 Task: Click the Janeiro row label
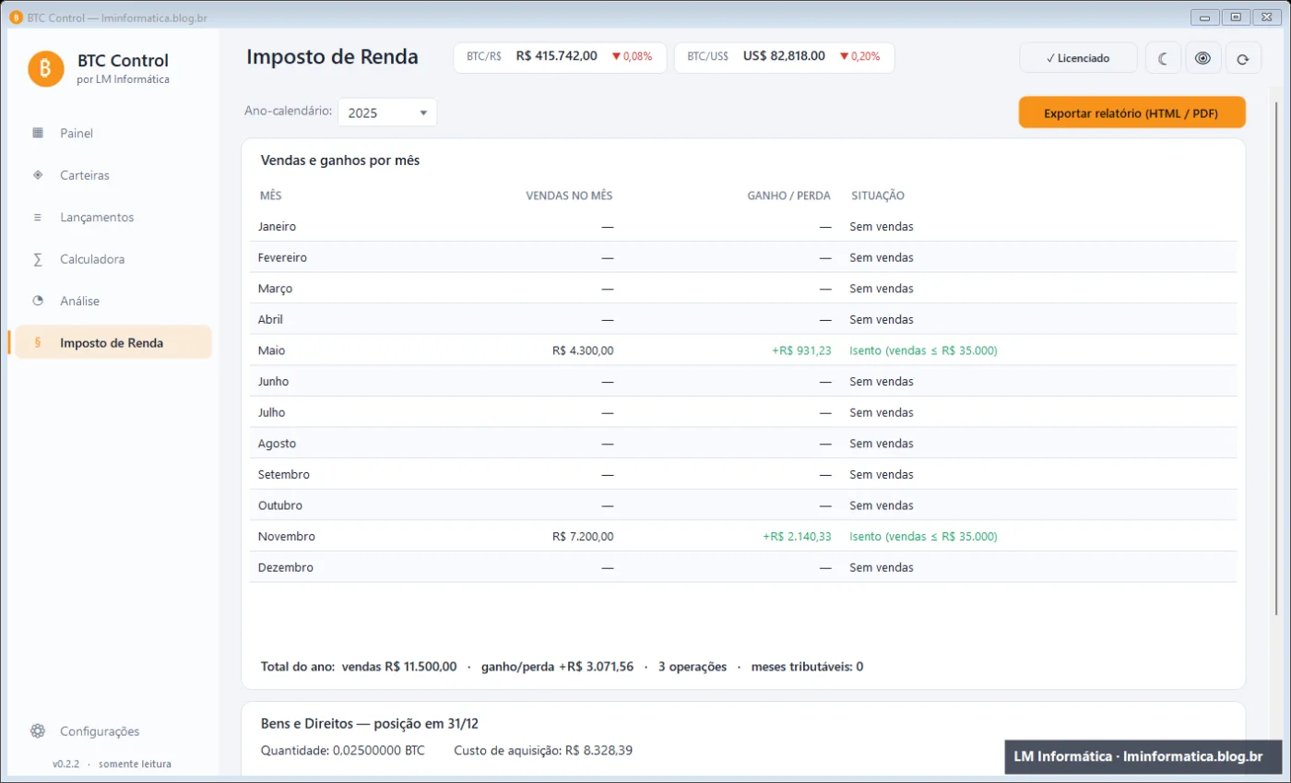tap(278, 227)
